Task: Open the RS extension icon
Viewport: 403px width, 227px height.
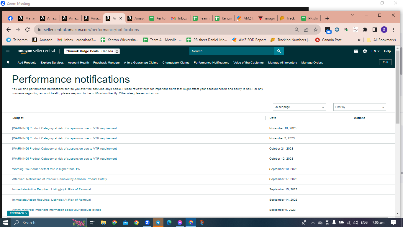Action: point(346,30)
